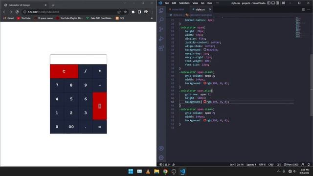Open Accounts icon in VS Code activity bar
This screenshot has width=313, height=176.
[161, 148]
